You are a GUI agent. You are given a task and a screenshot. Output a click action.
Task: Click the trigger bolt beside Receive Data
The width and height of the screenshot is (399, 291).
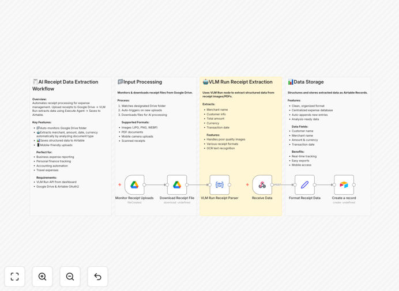pyautogui.click(x=247, y=184)
